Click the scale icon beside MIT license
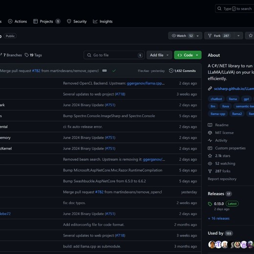This screenshot has width=254, height=254. click(210, 133)
